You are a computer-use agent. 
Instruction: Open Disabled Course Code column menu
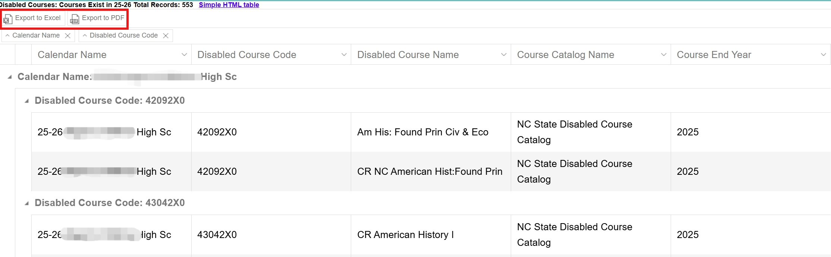[x=344, y=55]
